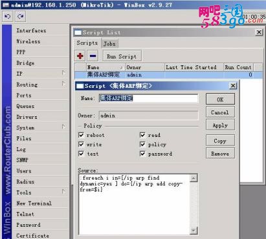Open the System submenu arrow

tap(63, 127)
